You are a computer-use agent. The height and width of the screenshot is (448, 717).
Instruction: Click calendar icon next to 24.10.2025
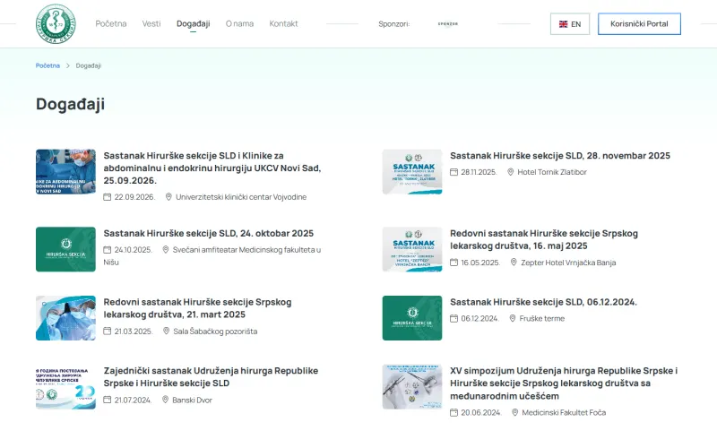click(107, 250)
